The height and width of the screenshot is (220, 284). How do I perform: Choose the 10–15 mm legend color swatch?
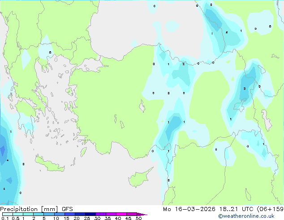click(60, 214)
